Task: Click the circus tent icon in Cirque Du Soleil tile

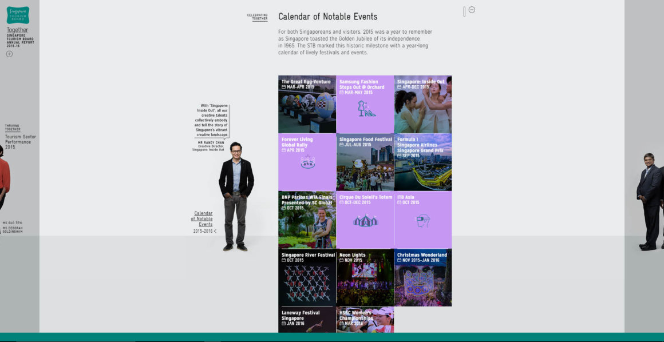Action: [x=365, y=220]
